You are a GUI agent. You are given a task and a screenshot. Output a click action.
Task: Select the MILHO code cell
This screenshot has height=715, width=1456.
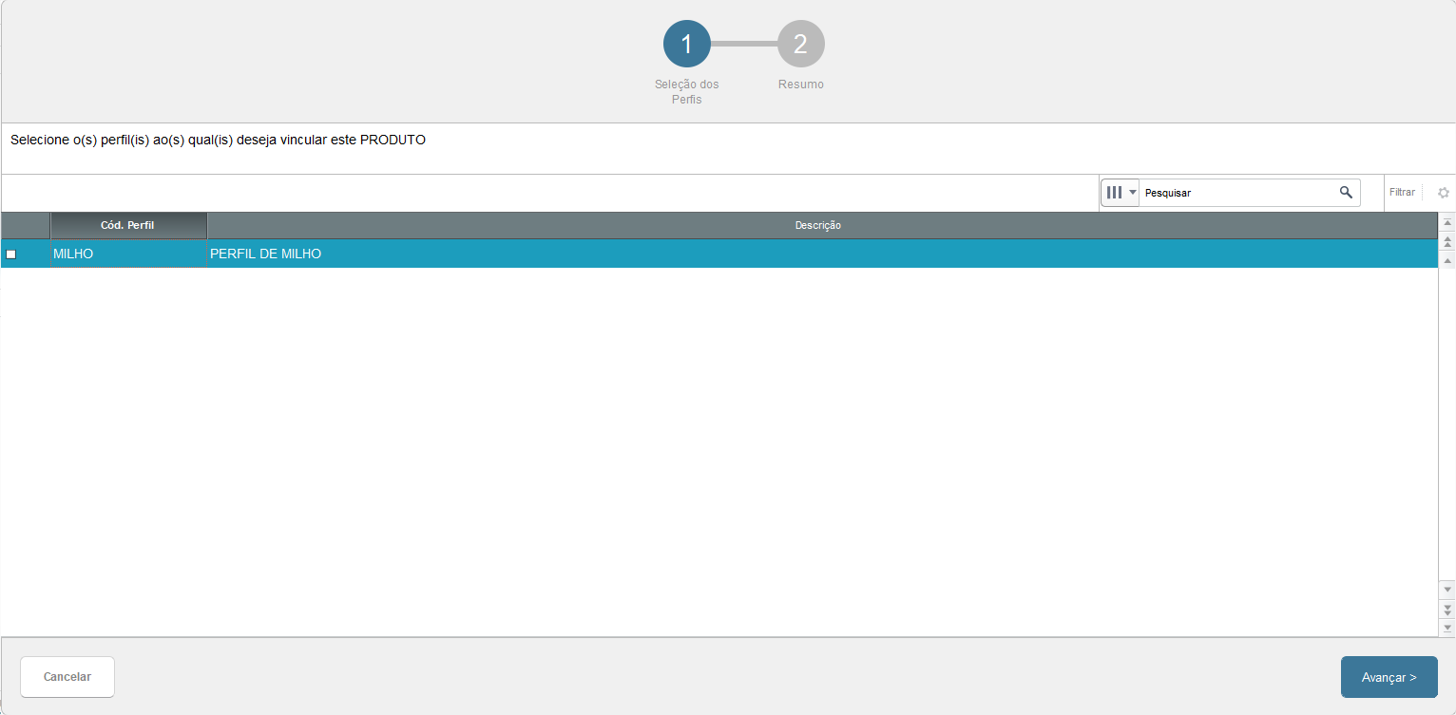(128, 254)
